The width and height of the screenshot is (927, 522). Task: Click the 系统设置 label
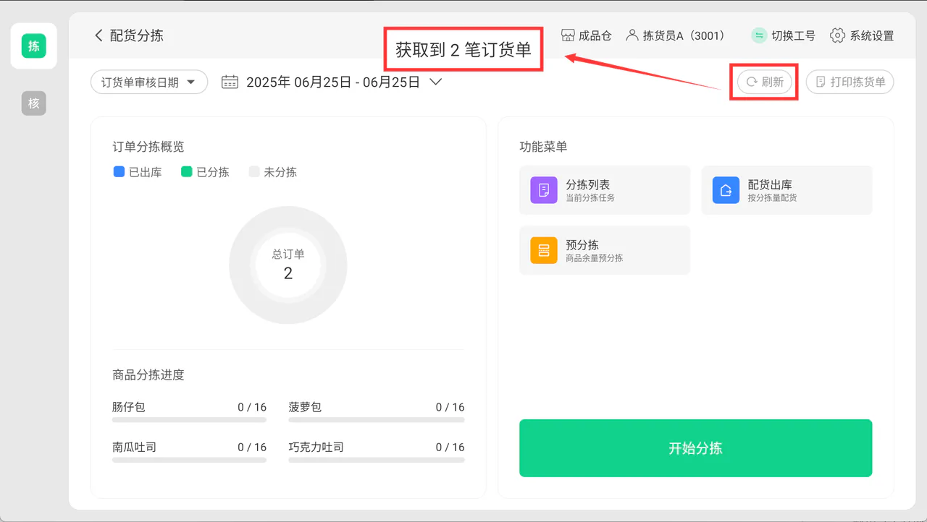coord(872,35)
